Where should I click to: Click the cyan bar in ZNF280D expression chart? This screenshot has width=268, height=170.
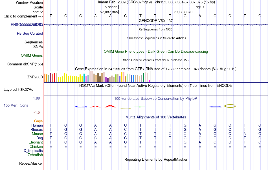(84, 78)
